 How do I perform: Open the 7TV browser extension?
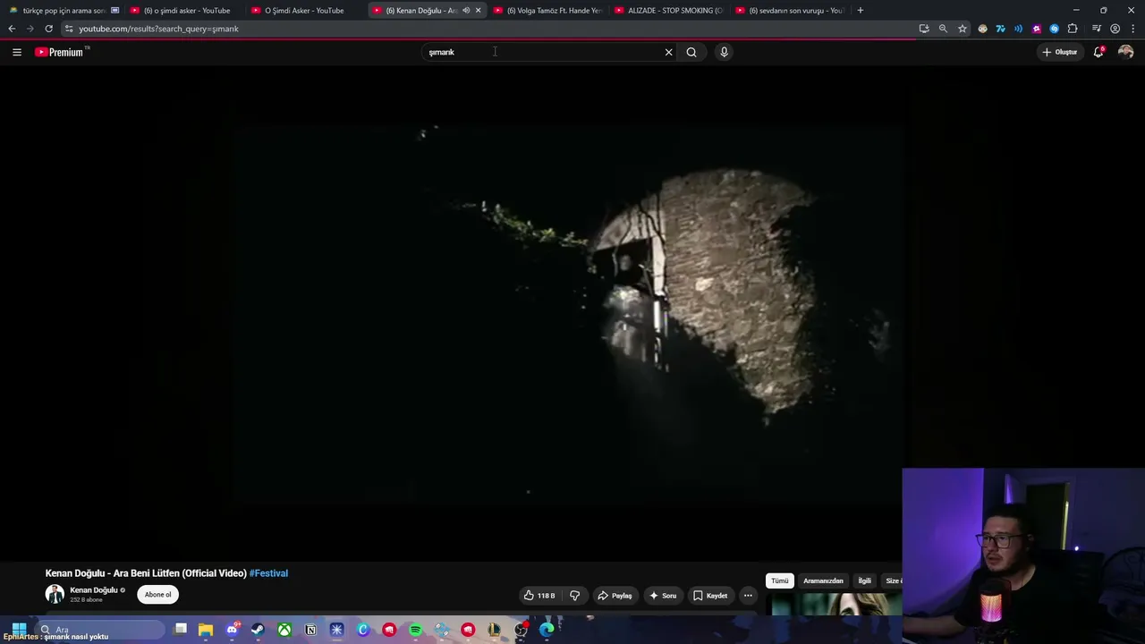[1000, 29]
